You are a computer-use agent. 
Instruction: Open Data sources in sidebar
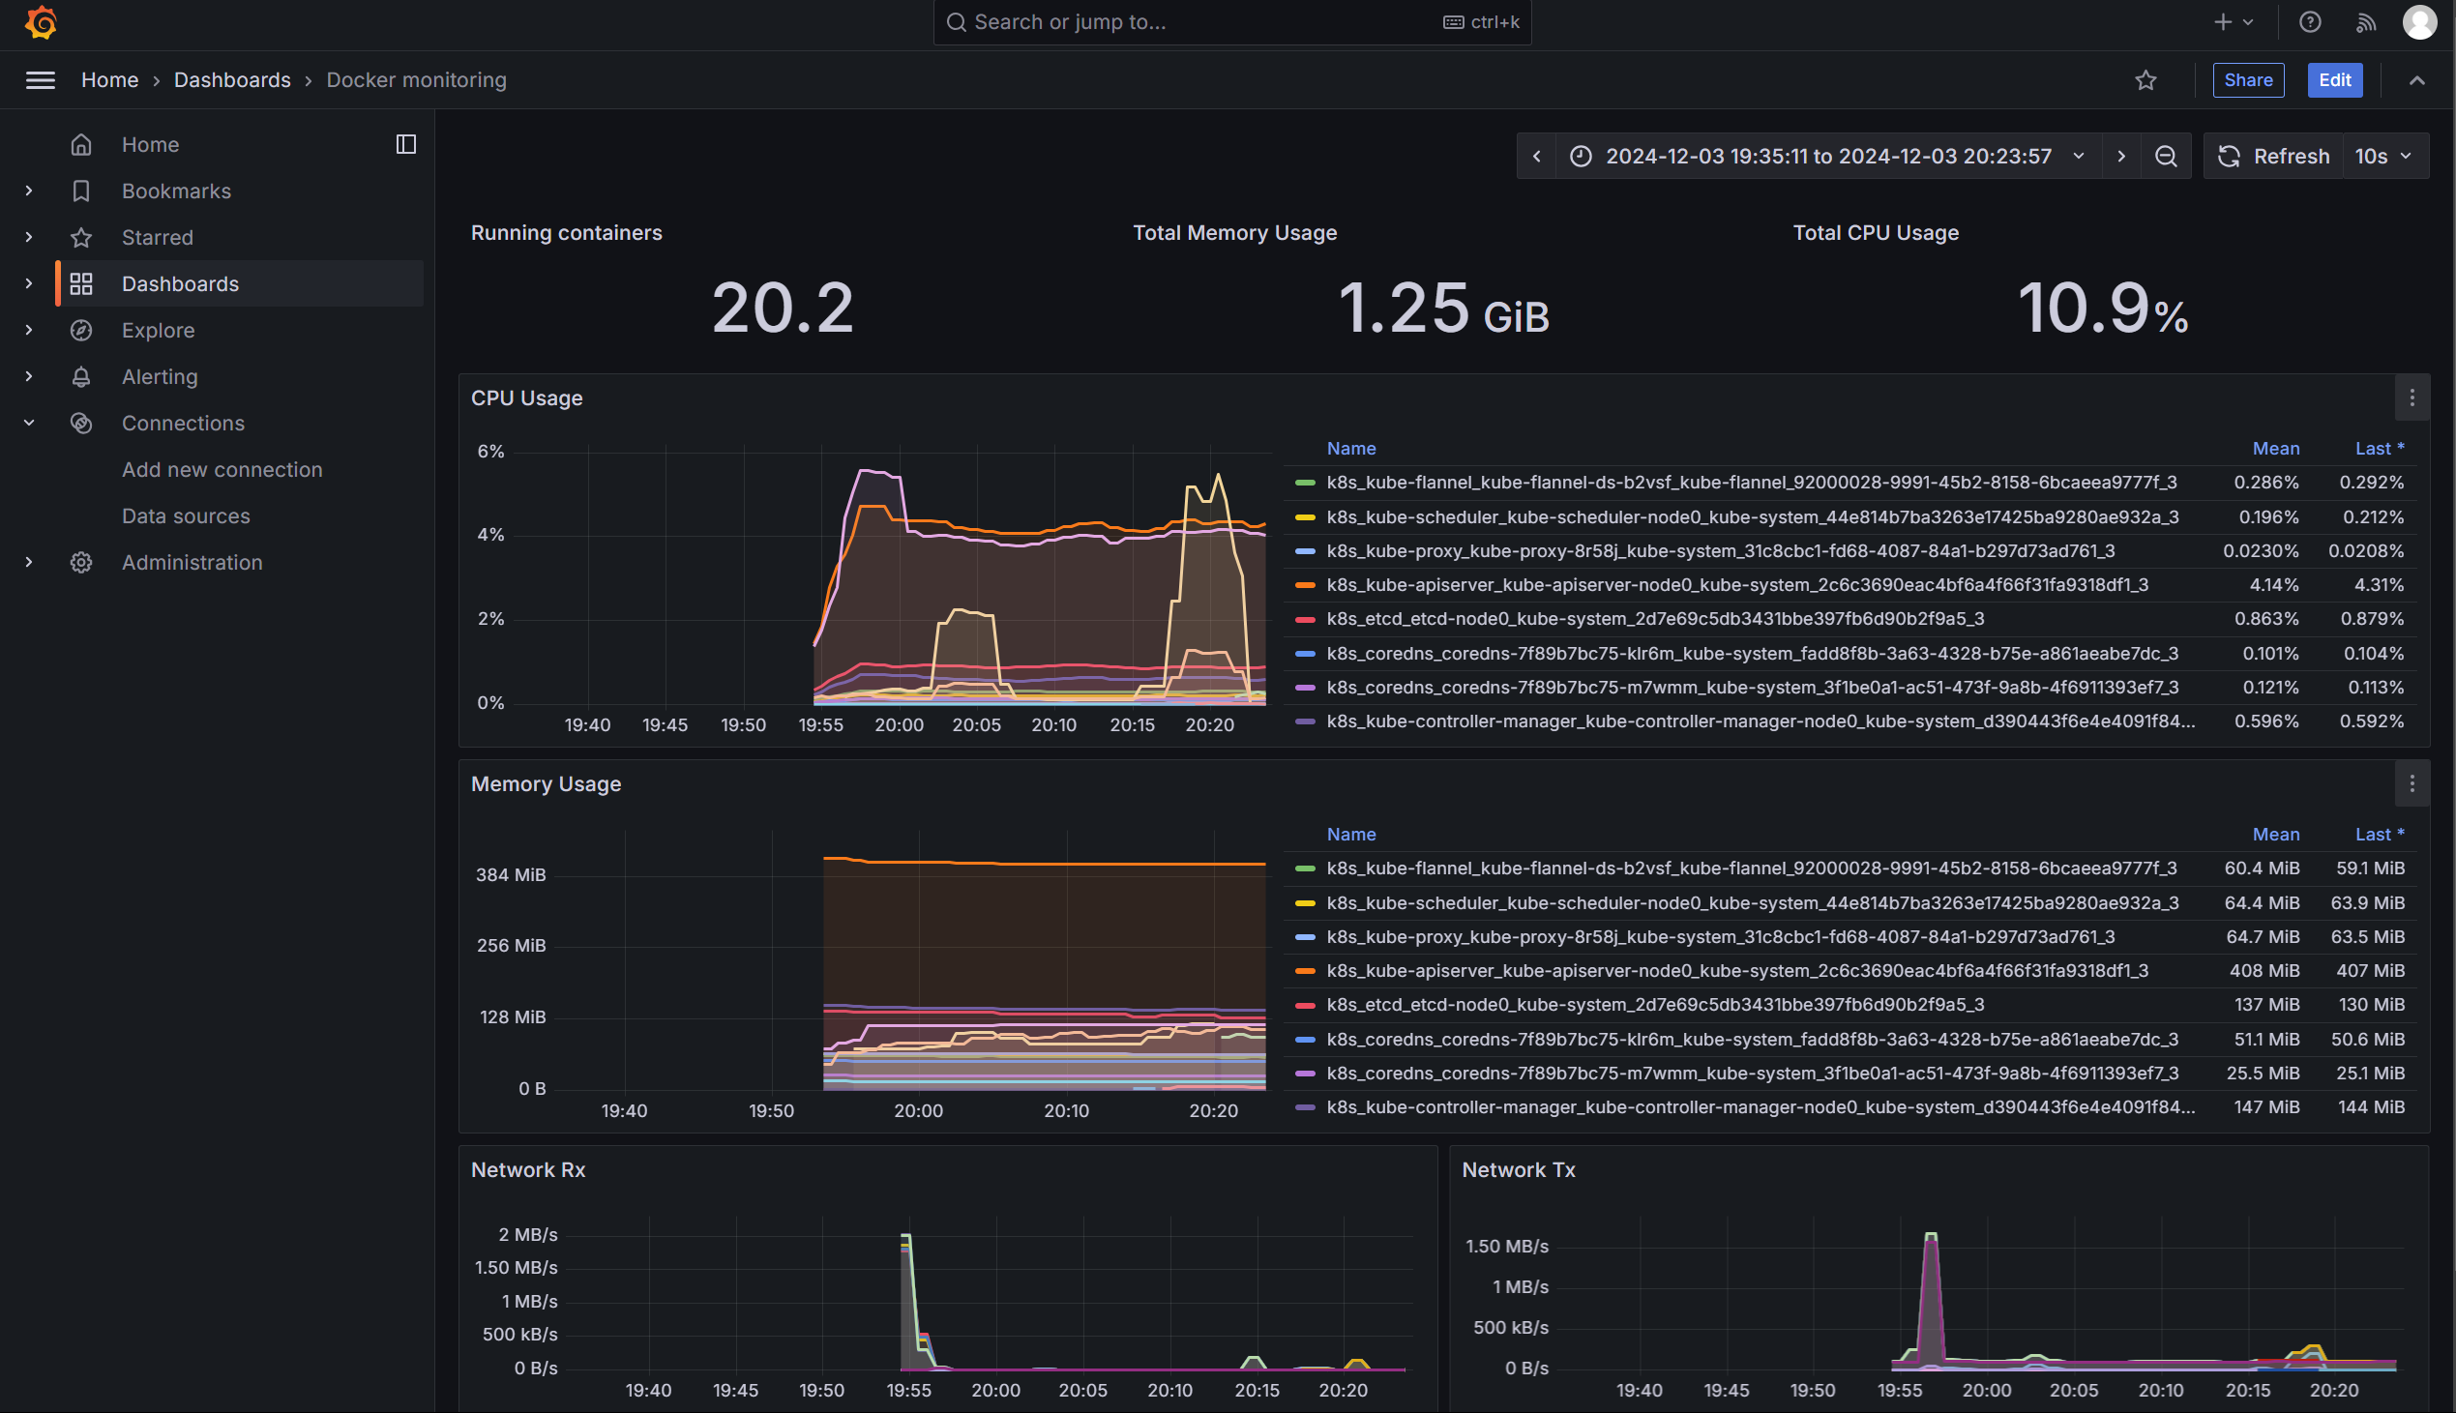[186, 516]
